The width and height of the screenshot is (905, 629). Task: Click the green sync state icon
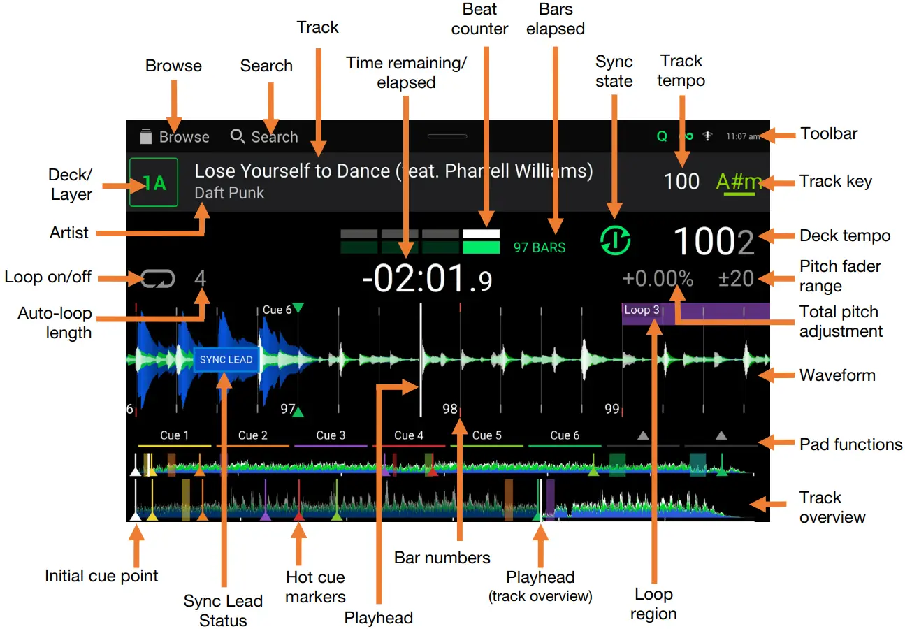tap(615, 239)
